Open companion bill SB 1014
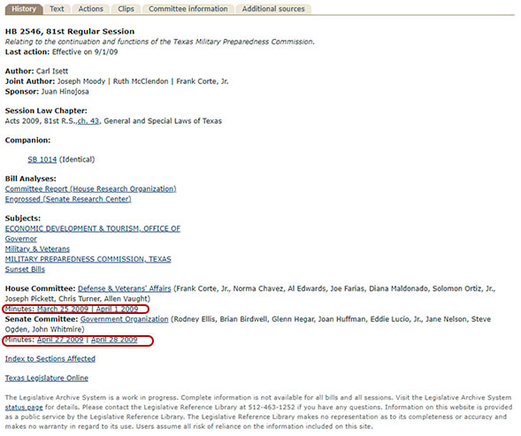521x436 pixels. (x=42, y=159)
